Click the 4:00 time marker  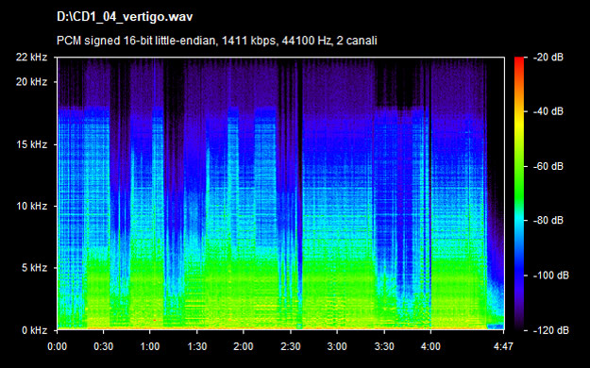430,346
